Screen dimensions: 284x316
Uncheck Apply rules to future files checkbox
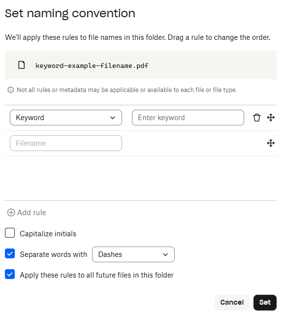click(x=10, y=274)
